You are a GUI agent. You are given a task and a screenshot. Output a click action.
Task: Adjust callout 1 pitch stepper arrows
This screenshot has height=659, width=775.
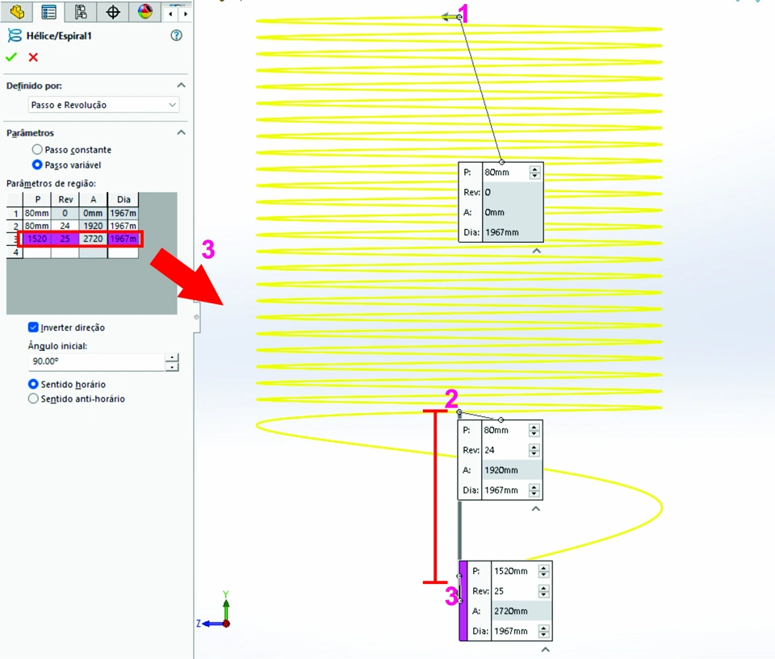click(x=534, y=172)
